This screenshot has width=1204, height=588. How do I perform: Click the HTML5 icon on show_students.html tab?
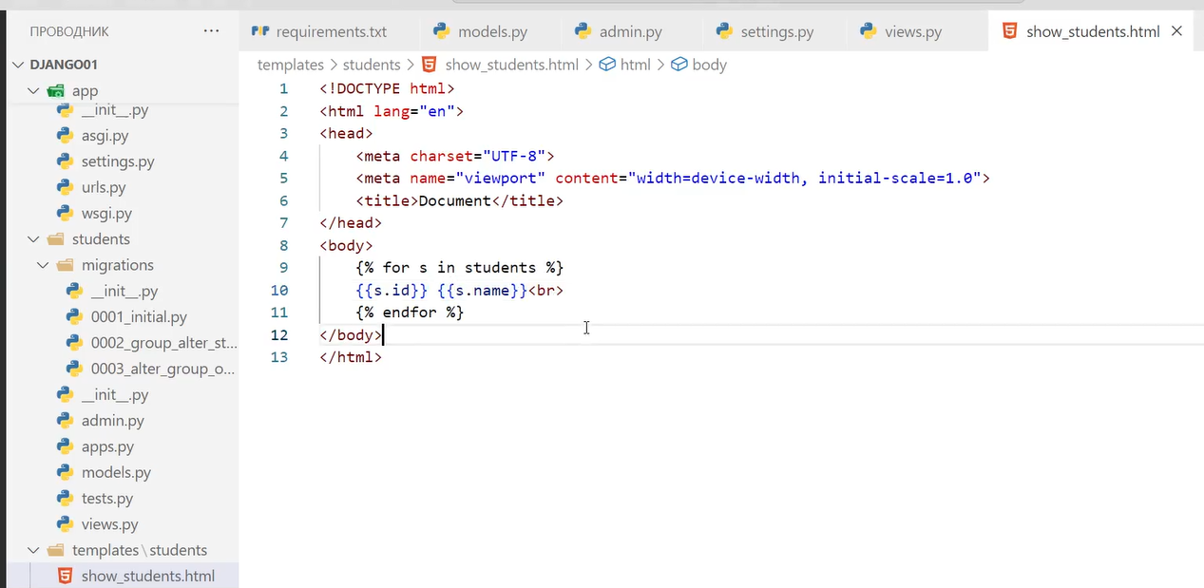pos(1008,31)
